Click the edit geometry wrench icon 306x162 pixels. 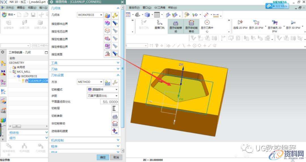(115, 15)
